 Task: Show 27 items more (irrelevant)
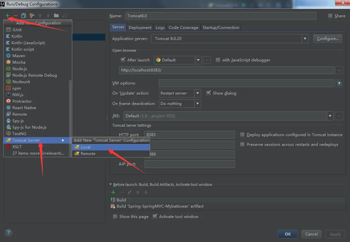click(x=38, y=153)
